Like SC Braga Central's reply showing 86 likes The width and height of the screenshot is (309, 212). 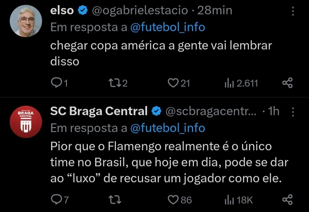[173, 199]
